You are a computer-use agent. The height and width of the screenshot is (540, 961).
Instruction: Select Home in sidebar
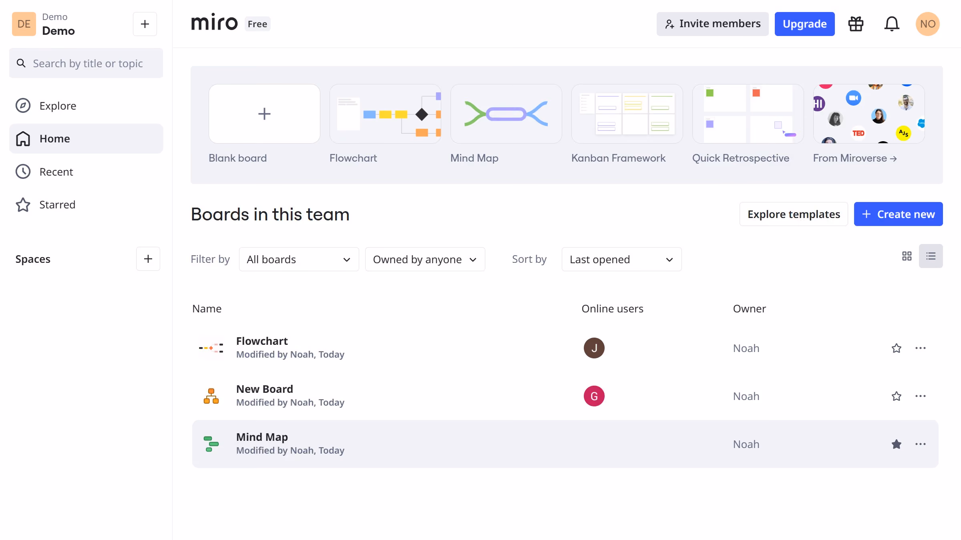tap(86, 138)
